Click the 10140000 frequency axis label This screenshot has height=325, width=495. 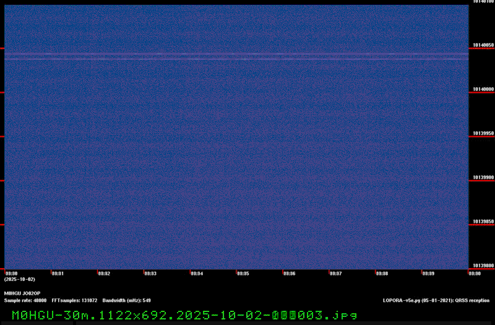tap(483, 89)
